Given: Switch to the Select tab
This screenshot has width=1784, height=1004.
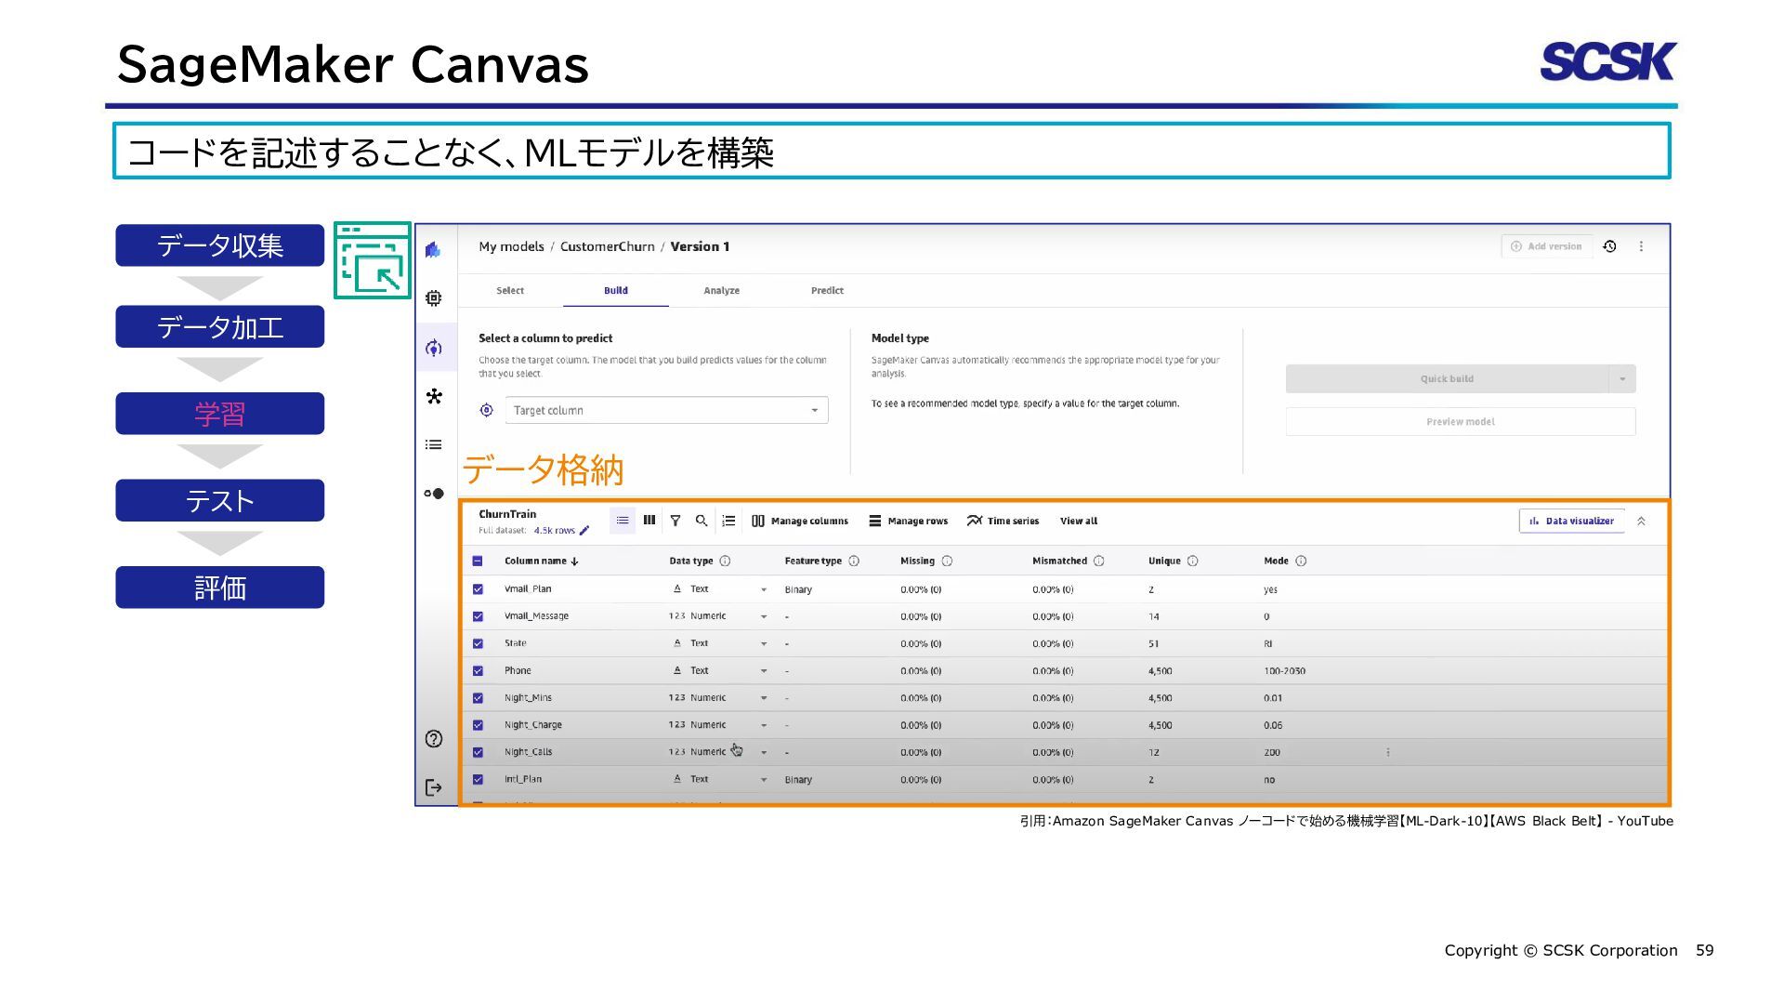Looking at the screenshot, I should point(510,290).
